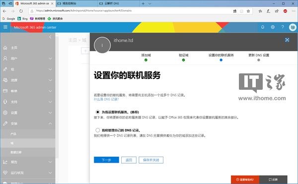298x184 pixels.
Task: Open the notifications bell in admin header
Action: point(262,27)
